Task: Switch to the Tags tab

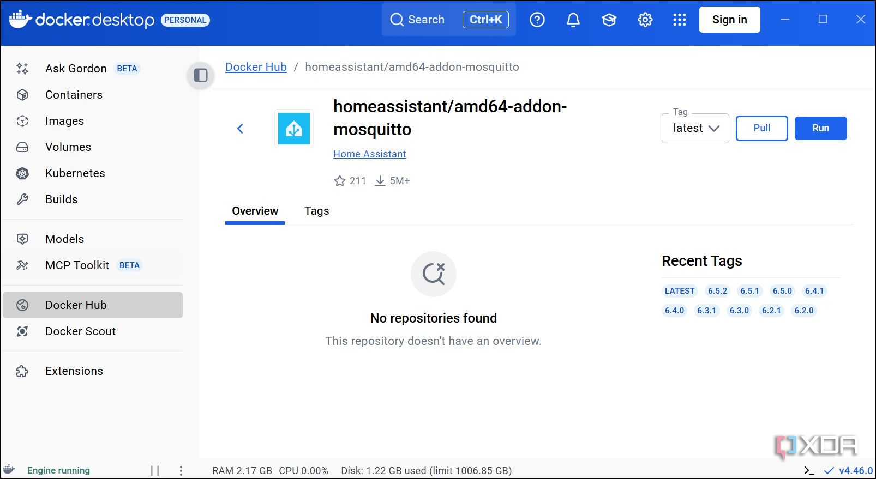Action: pos(317,211)
